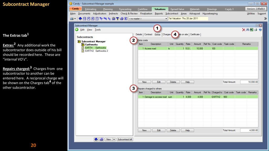The width and height of the screenshot is (269, 151).
Task: Click the print icon button below the Subcontracts tree
Action: click(101, 139)
